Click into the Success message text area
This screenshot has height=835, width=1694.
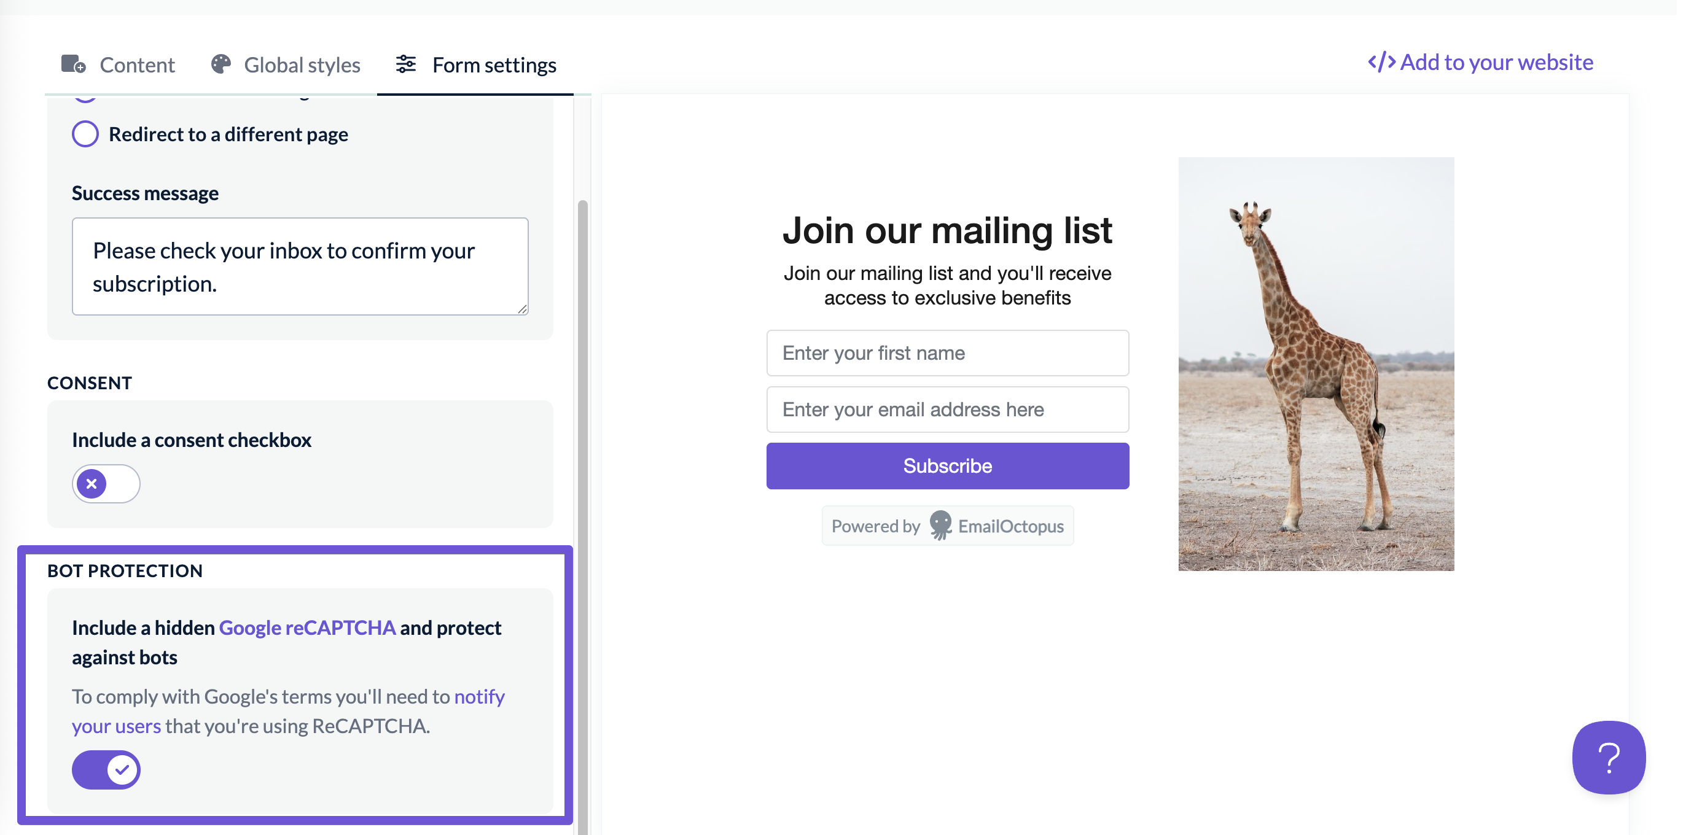click(x=300, y=266)
